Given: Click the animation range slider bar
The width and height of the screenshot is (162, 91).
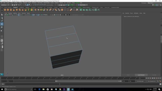Looking at the screenshot, I should point(88,81).
